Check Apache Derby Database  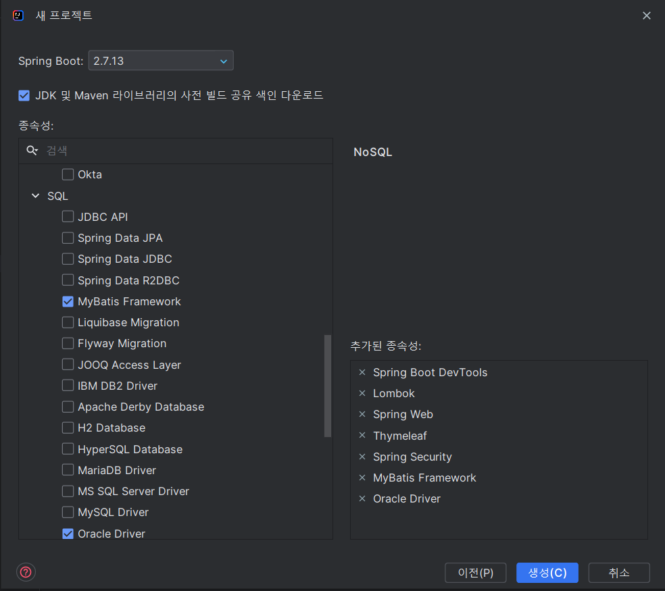(x=68, y=407)
